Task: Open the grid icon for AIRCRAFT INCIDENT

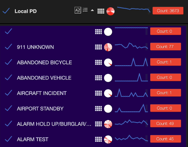Action: tap(99, 93)
